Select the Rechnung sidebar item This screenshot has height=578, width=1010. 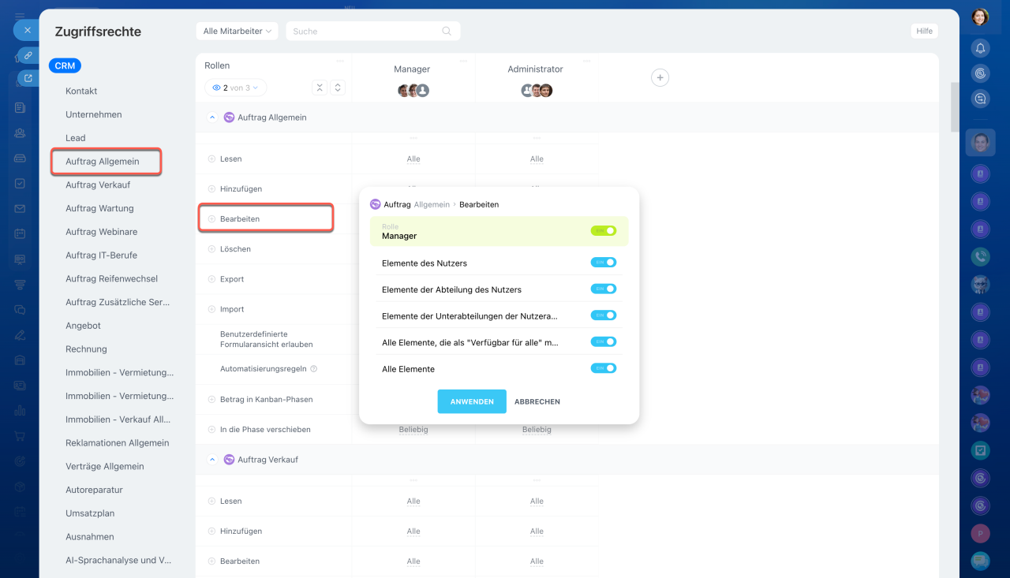(x=86, y=349)
